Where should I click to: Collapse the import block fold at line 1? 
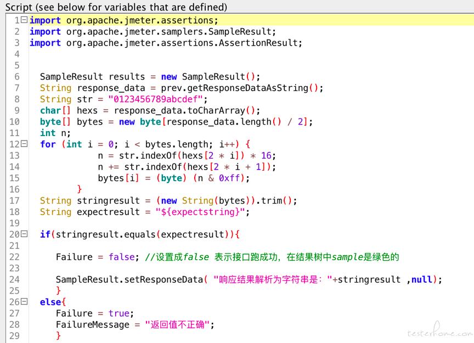pos(24,20)
